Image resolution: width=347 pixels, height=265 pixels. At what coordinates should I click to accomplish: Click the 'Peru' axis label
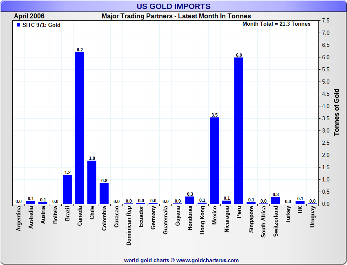[239, 212]
